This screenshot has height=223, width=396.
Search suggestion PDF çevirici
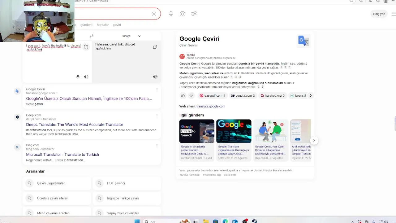click(x=127, y=183)
